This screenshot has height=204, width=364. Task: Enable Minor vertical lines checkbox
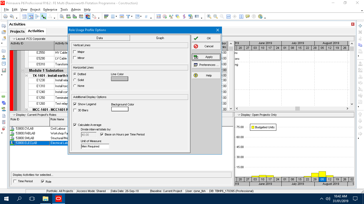[75, 58]
